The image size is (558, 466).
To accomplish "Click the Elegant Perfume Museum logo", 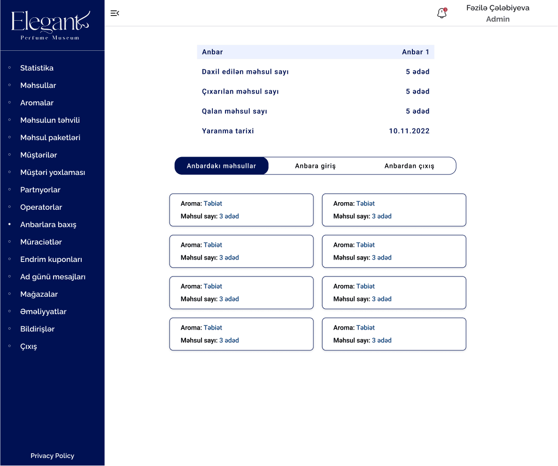I will 52,25.
